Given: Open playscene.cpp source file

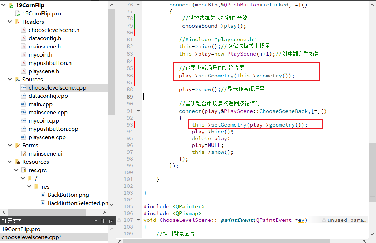Looking at the screenshot, I should [47, 137].
